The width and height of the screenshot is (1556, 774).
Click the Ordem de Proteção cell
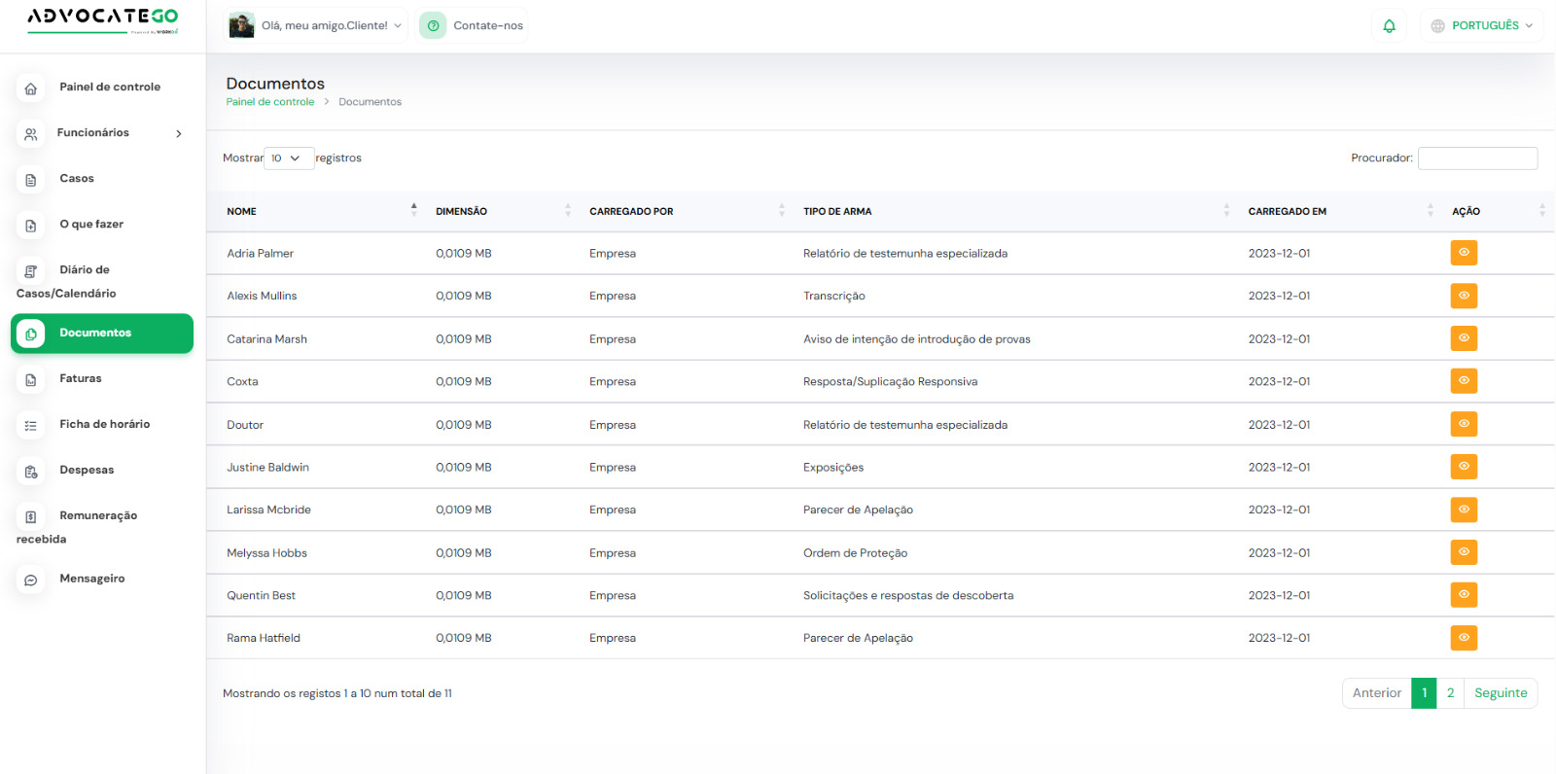coord(855,553)
